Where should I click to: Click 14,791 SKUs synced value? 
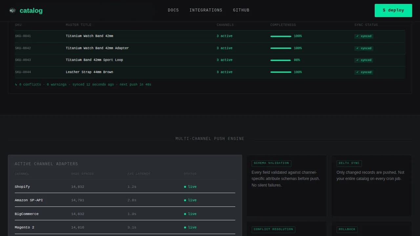[78, 200]
